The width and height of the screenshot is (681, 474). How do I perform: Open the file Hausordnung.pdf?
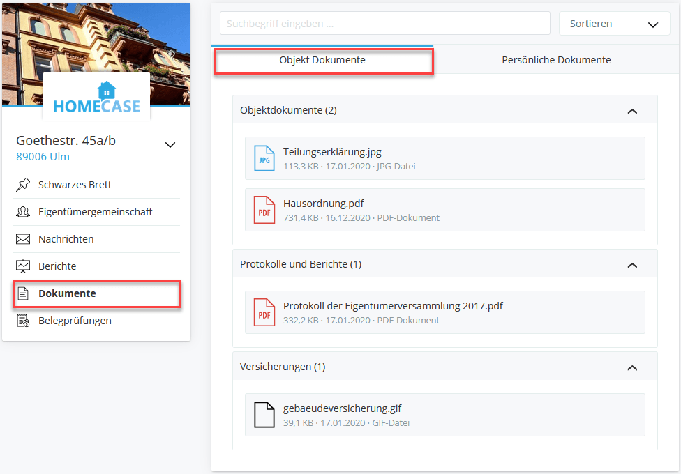(444, 210)
